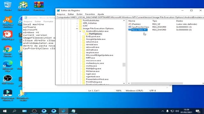
Task: Switch to Registry Editor taskbar icon
Action: coord(63,111)
